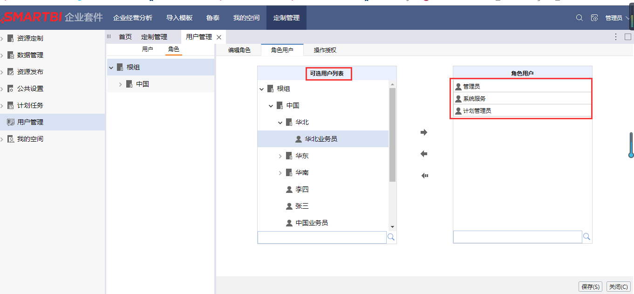The width and height of the screenshot is (634, 294).
Task: Collapse 根组 in the available users list
Action: (261, 89)
